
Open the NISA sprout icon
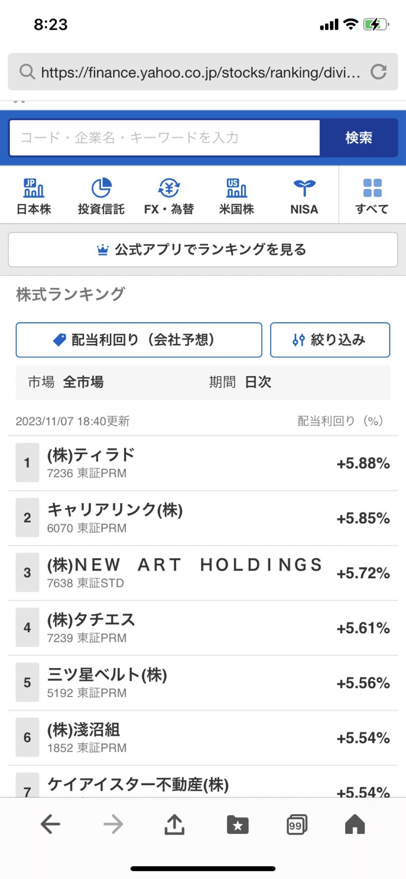click(x=304, y=188)
